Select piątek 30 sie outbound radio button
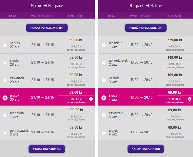 (5, 98)
